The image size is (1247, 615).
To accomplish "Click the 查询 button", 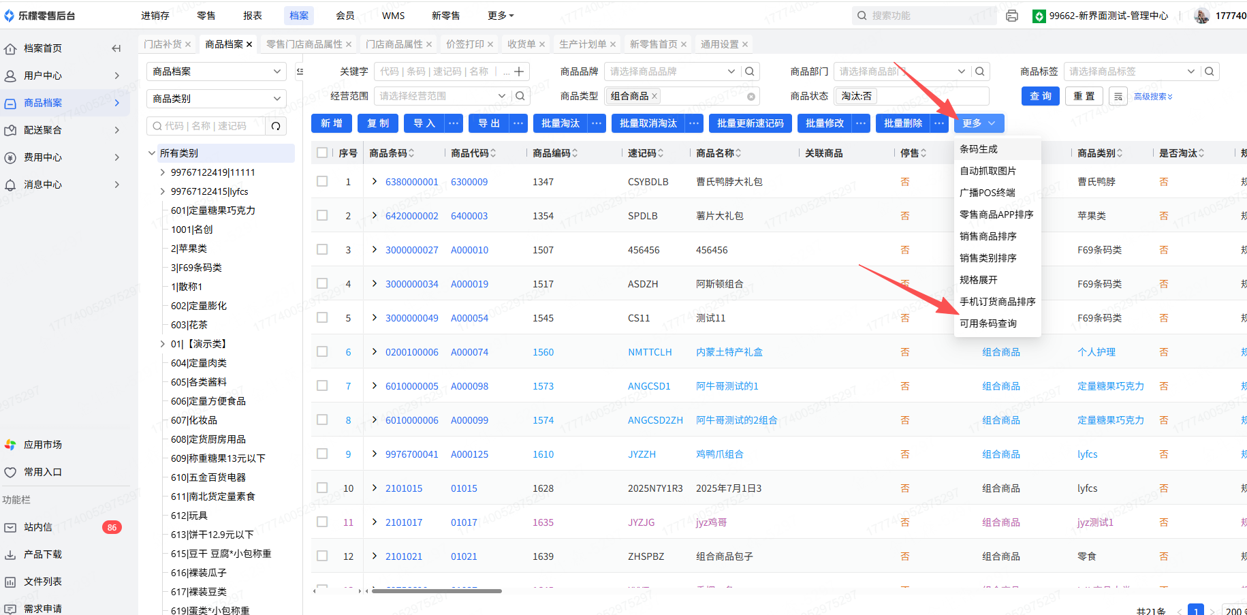I will pyautogui.click(x=1041, y=97).
